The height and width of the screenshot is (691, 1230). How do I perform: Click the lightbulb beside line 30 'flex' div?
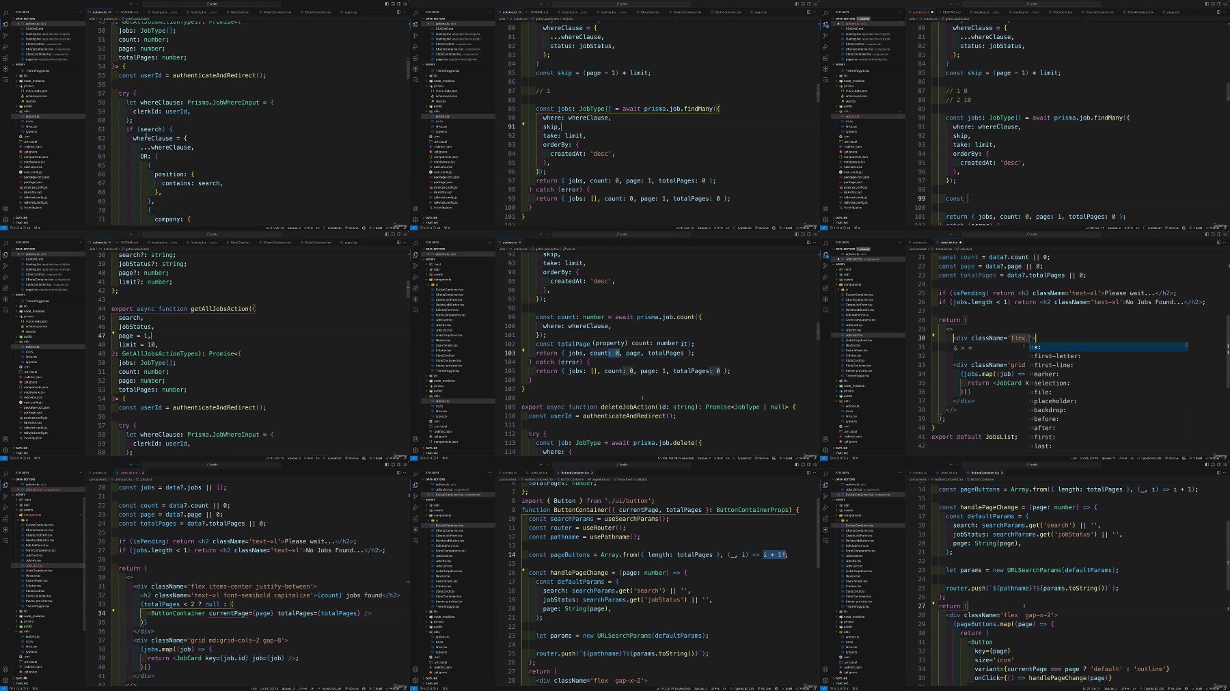[933, 335]
